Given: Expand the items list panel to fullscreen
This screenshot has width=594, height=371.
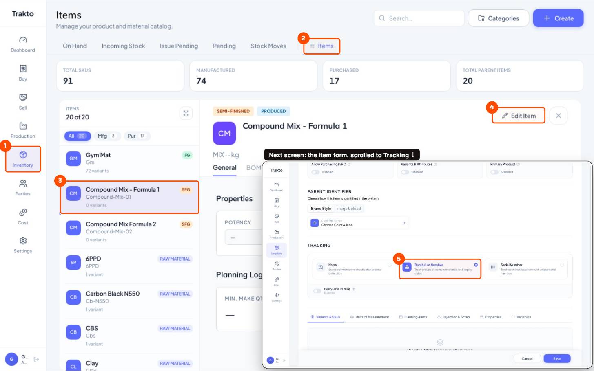Looking at the screenshot, I should [186, 113].
